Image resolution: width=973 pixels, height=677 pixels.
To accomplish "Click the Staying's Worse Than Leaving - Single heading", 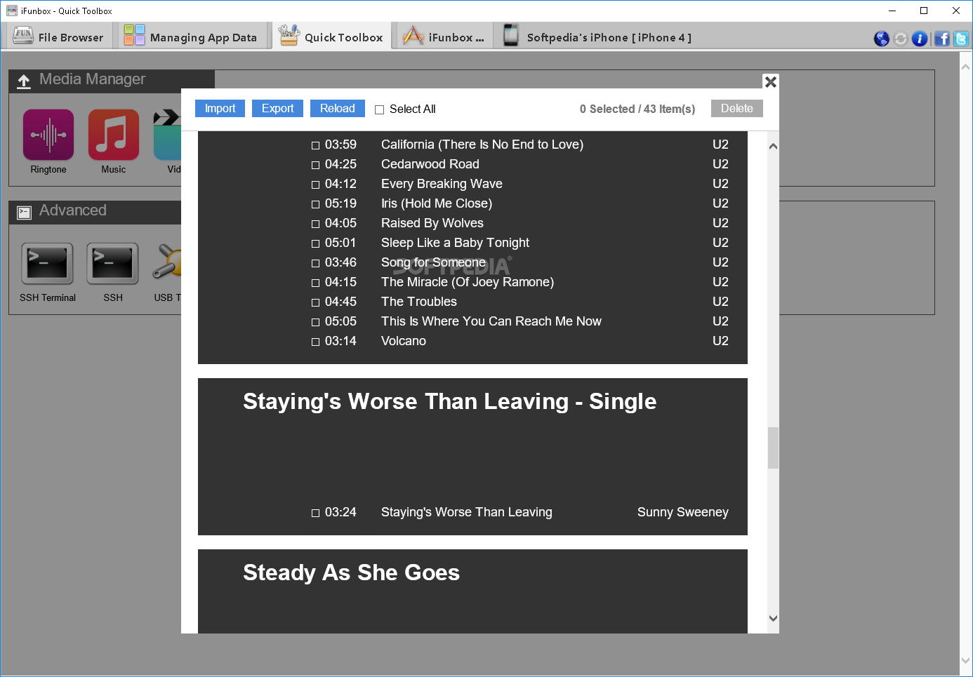I will 449,401.
